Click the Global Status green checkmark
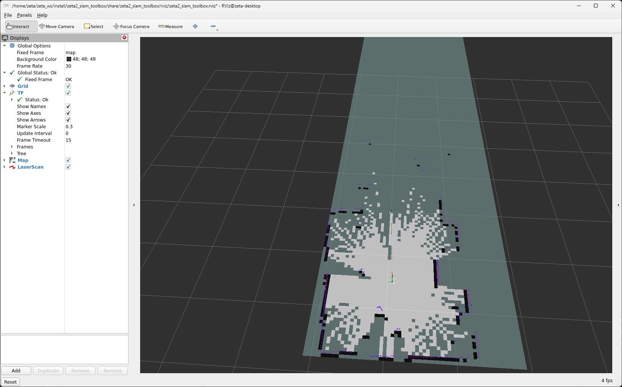This screenshot has width=622, height=387. 12,73
